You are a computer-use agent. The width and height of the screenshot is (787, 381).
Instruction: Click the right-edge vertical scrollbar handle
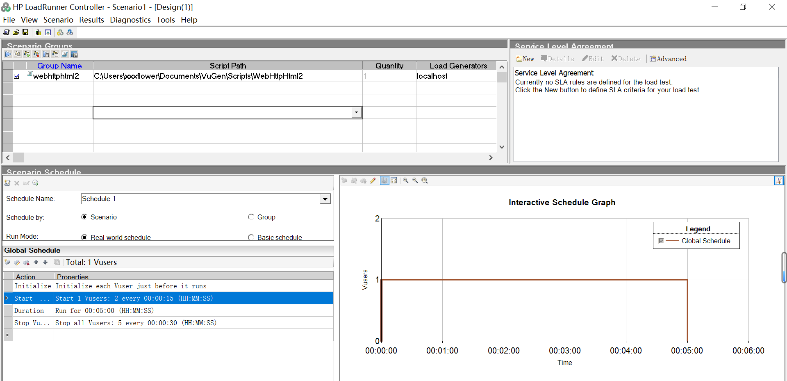tap(784, 268)
